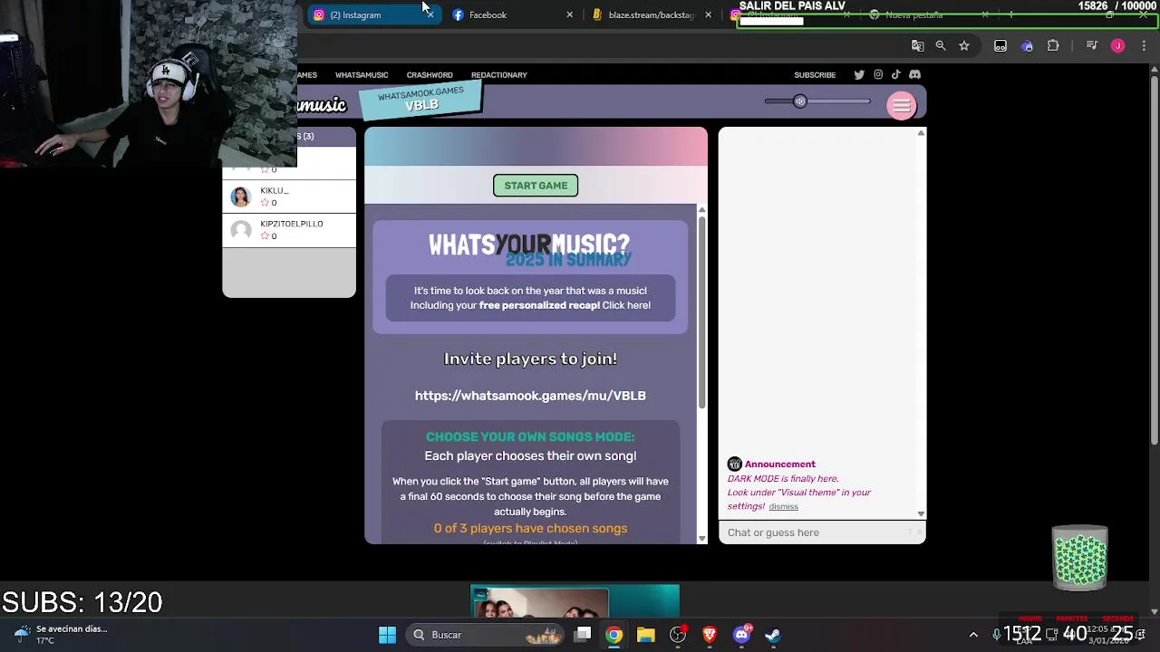This screenshot has height=652, width=1160.
Task: Click the green trash can overlay icon
Action: point(1079,558)
